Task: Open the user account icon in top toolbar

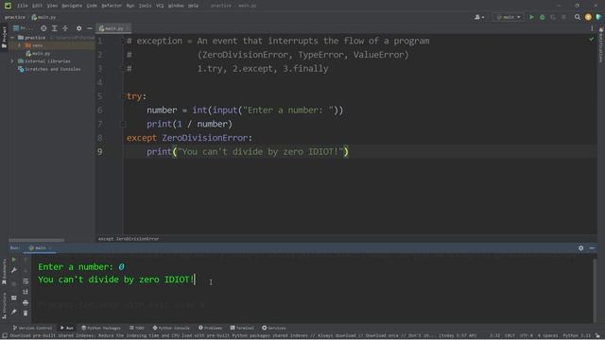Action: [x=479, y=17]
